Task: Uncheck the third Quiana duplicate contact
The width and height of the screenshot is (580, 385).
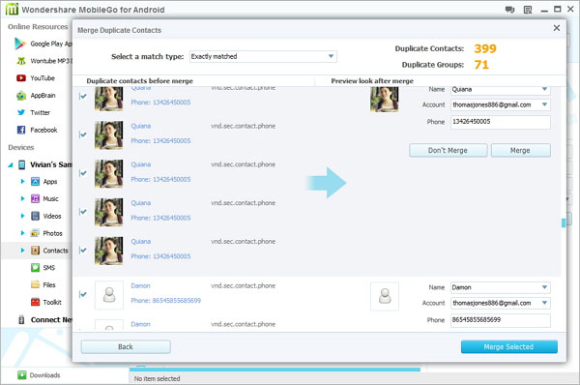Action: tap(83, 173)
